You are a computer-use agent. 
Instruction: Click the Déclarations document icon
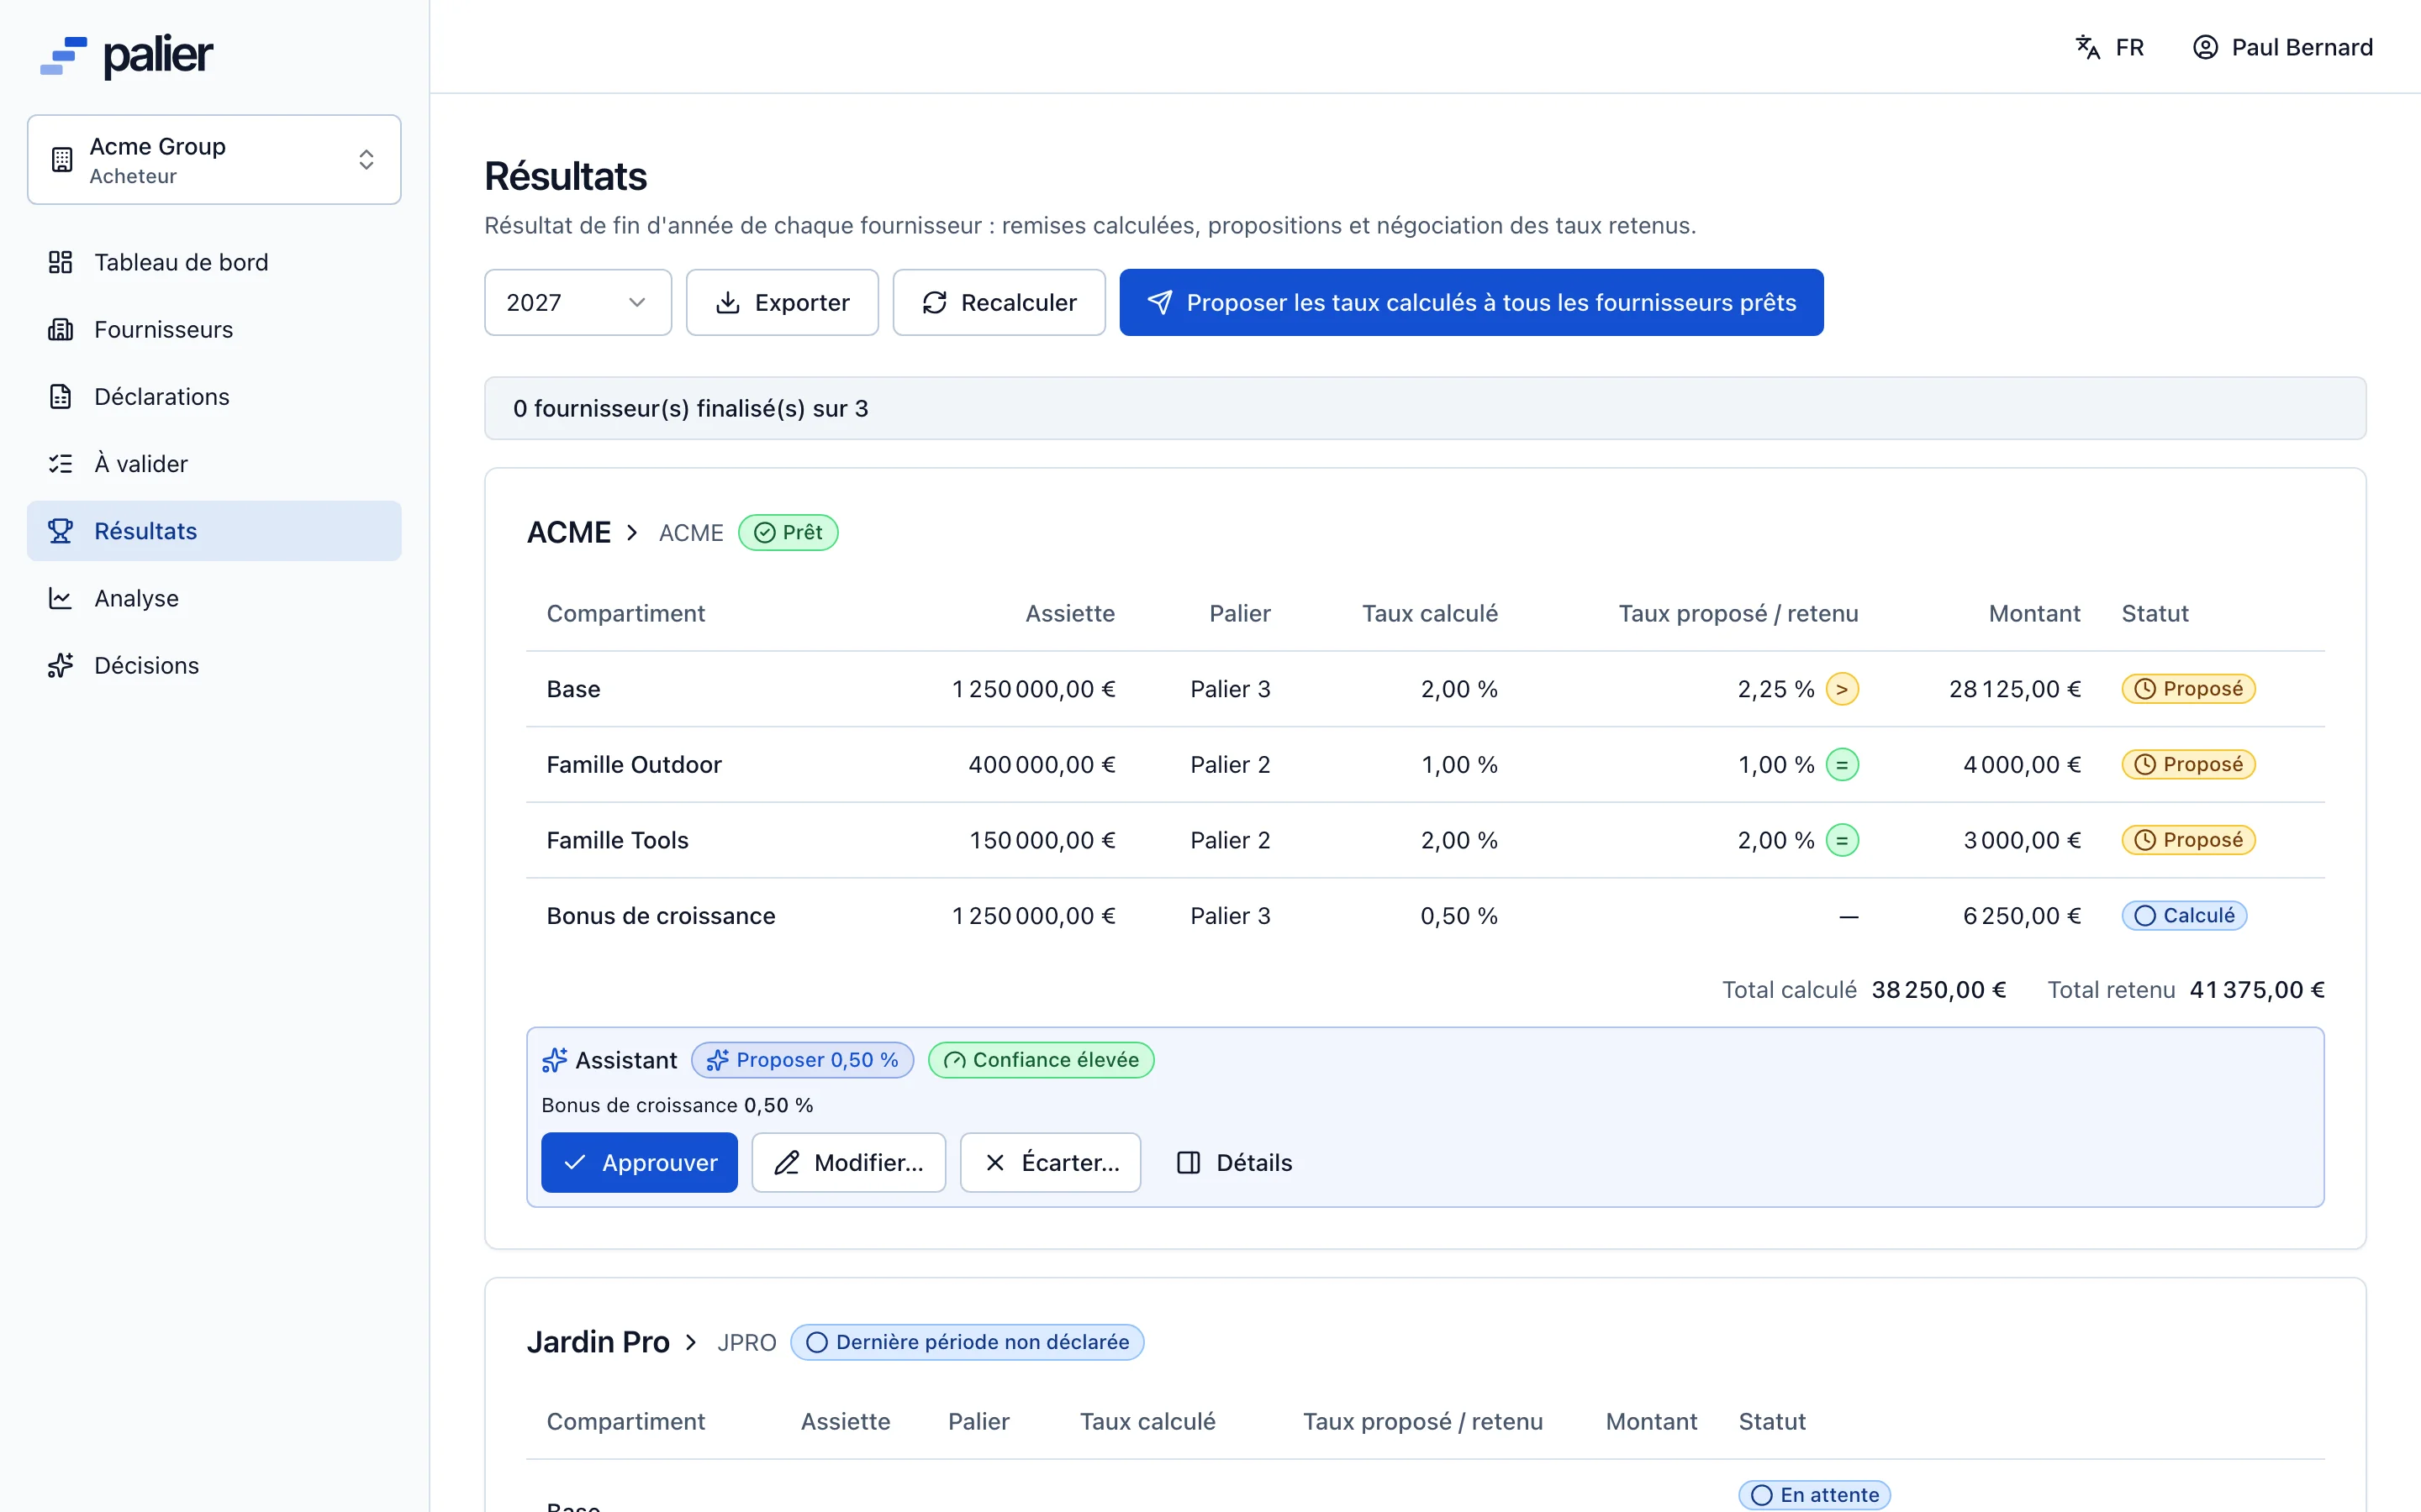60,396
